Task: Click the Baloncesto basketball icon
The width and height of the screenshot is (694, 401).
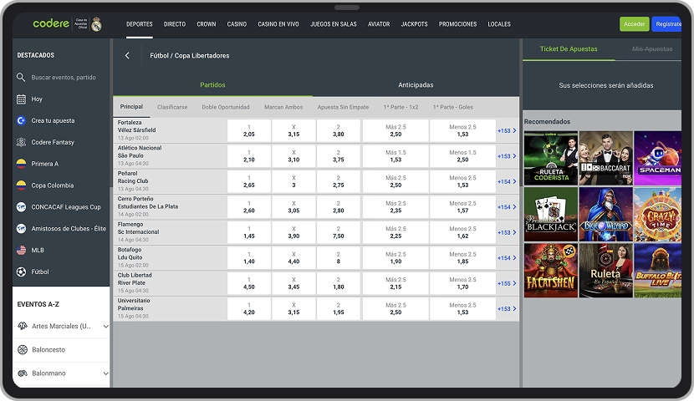Action: (x=23, y=350)
